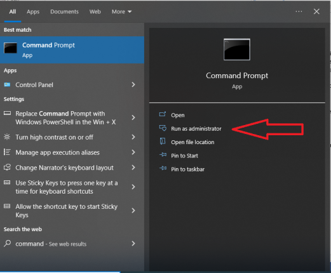Click the icon beside Replace Command Prompt setting
This screenshot has width=331, height=273.
[x=7, y=114]
